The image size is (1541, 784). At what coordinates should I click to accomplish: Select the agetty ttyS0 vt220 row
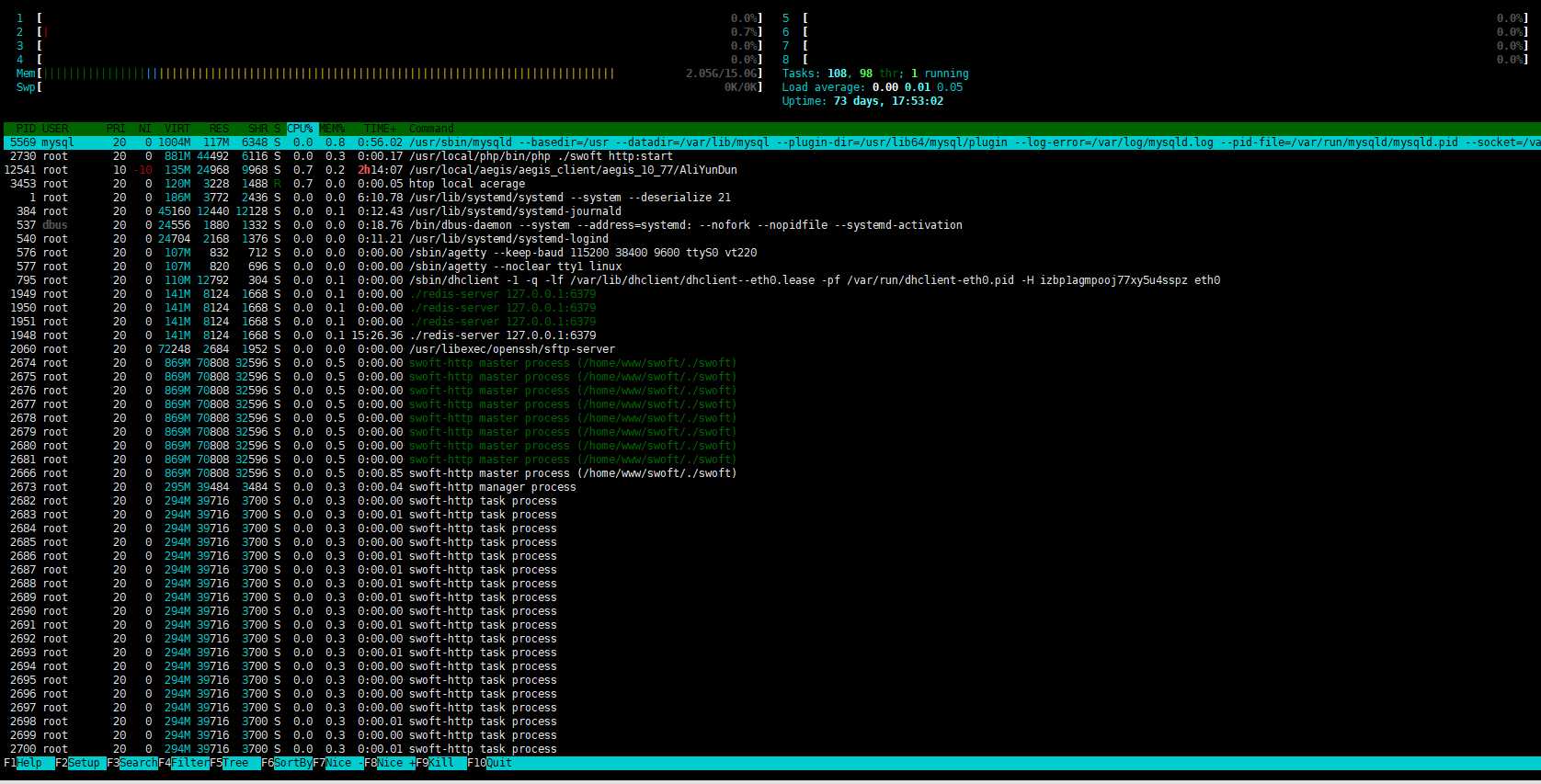coord(770,253)
